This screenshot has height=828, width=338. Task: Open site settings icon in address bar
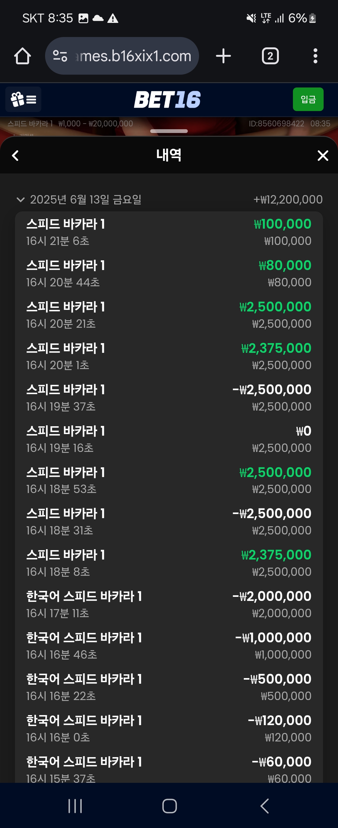click(x=60, y=56)
